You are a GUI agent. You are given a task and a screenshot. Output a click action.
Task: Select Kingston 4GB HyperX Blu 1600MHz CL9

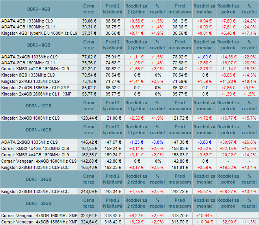click(x=39, y=33)
